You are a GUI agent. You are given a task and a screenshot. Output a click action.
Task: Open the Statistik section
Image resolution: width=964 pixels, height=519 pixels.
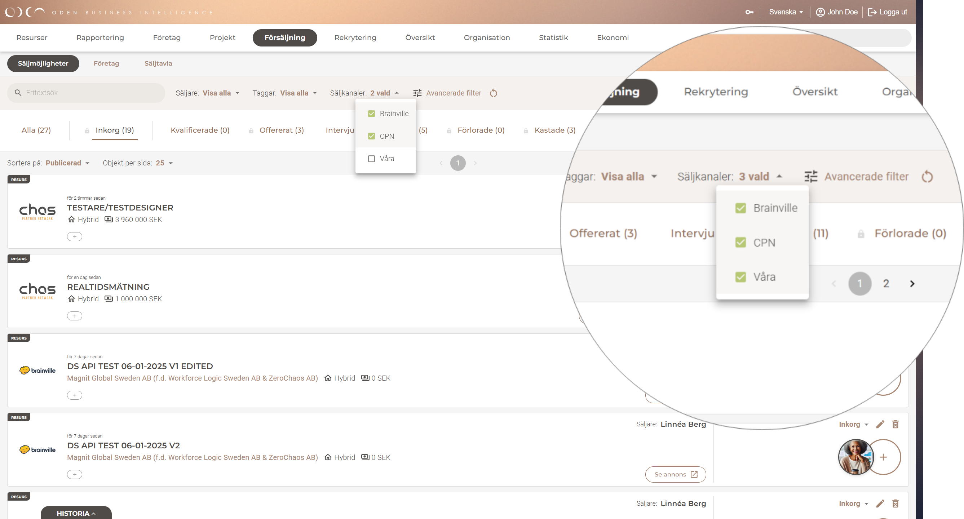click(x=553, y=37)
